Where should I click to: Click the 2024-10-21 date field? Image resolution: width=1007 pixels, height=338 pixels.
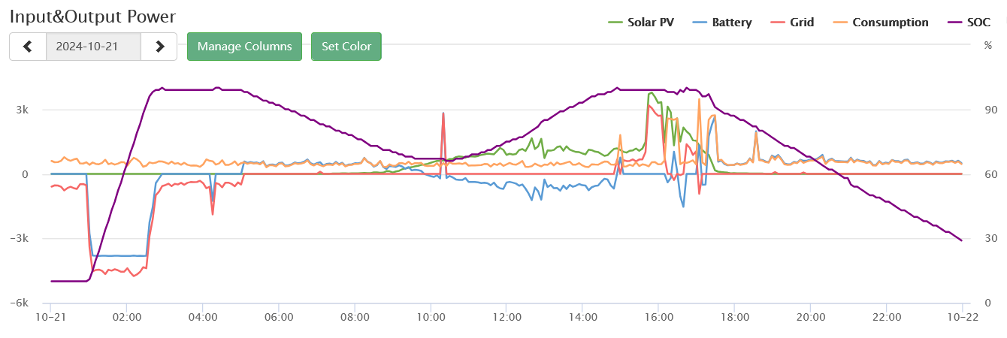(93, 47)
